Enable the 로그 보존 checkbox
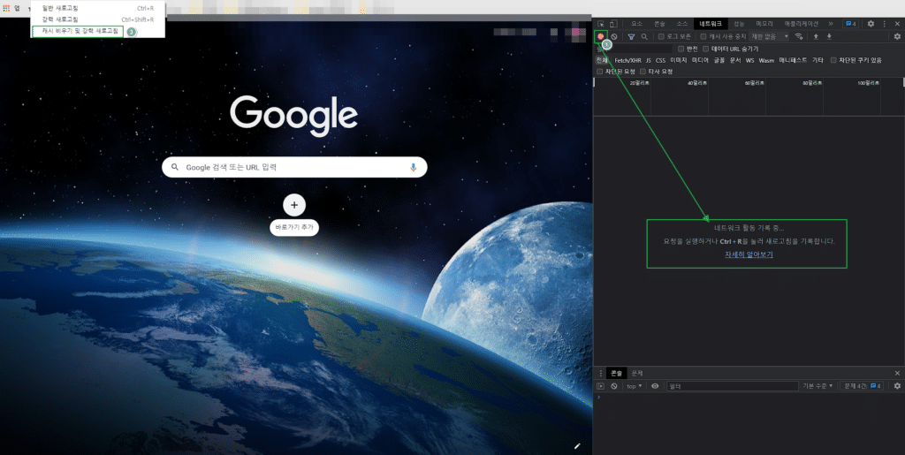This screenshot has height=455, width=905. (x=661, y=36)
